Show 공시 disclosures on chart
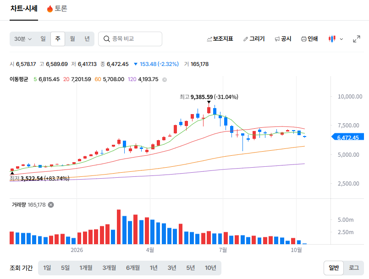Viewport: 369px width, 279px height. point(283,39)
